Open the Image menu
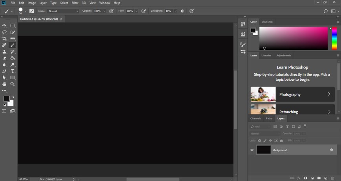 click(32, 3)
